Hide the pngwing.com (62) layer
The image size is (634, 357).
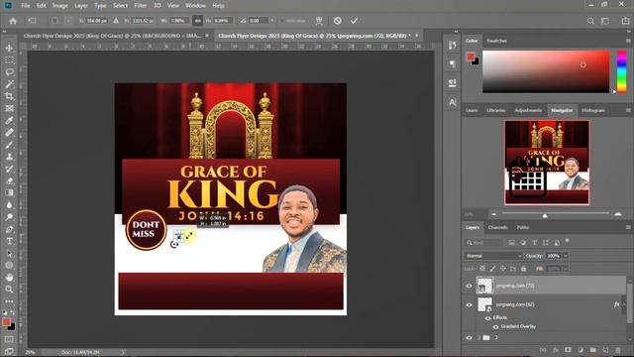coord(469,304)
